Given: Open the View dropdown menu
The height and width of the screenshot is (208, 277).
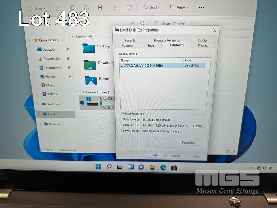Looking at the screenshot, I should coord(179,7).
